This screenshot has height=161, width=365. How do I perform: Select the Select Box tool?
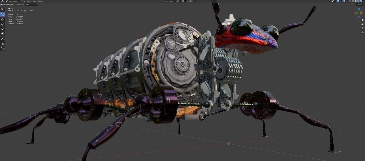click(x=3, y=9)
